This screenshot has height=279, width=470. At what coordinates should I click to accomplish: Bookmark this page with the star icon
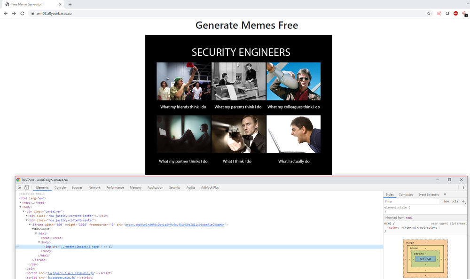click(429, 13)
